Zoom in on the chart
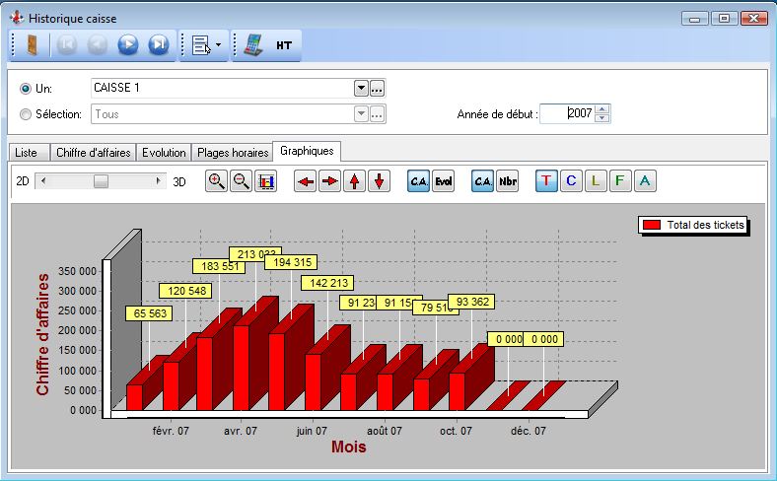777x481 pixels. [x=217, y=181]
